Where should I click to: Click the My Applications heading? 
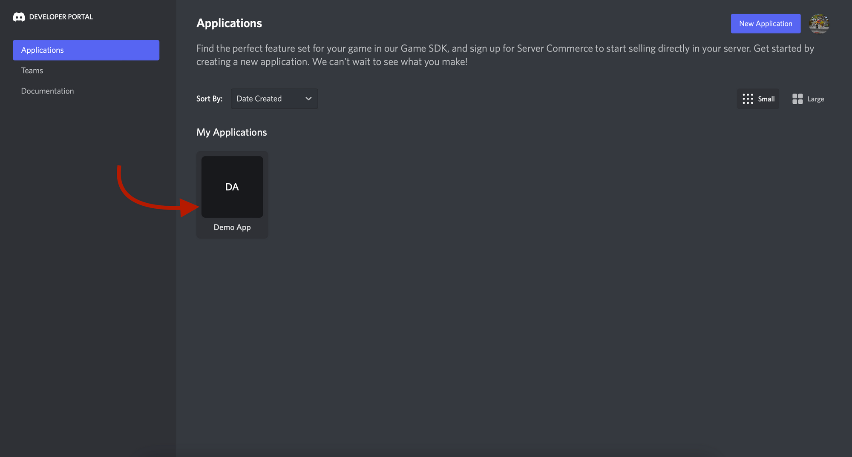click(232, 132)
